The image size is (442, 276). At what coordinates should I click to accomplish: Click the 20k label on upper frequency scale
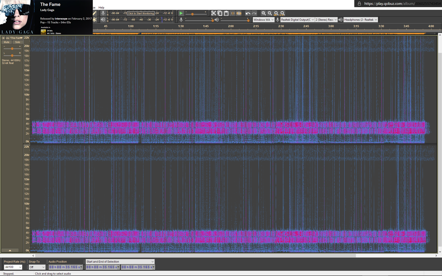(27, 46)
